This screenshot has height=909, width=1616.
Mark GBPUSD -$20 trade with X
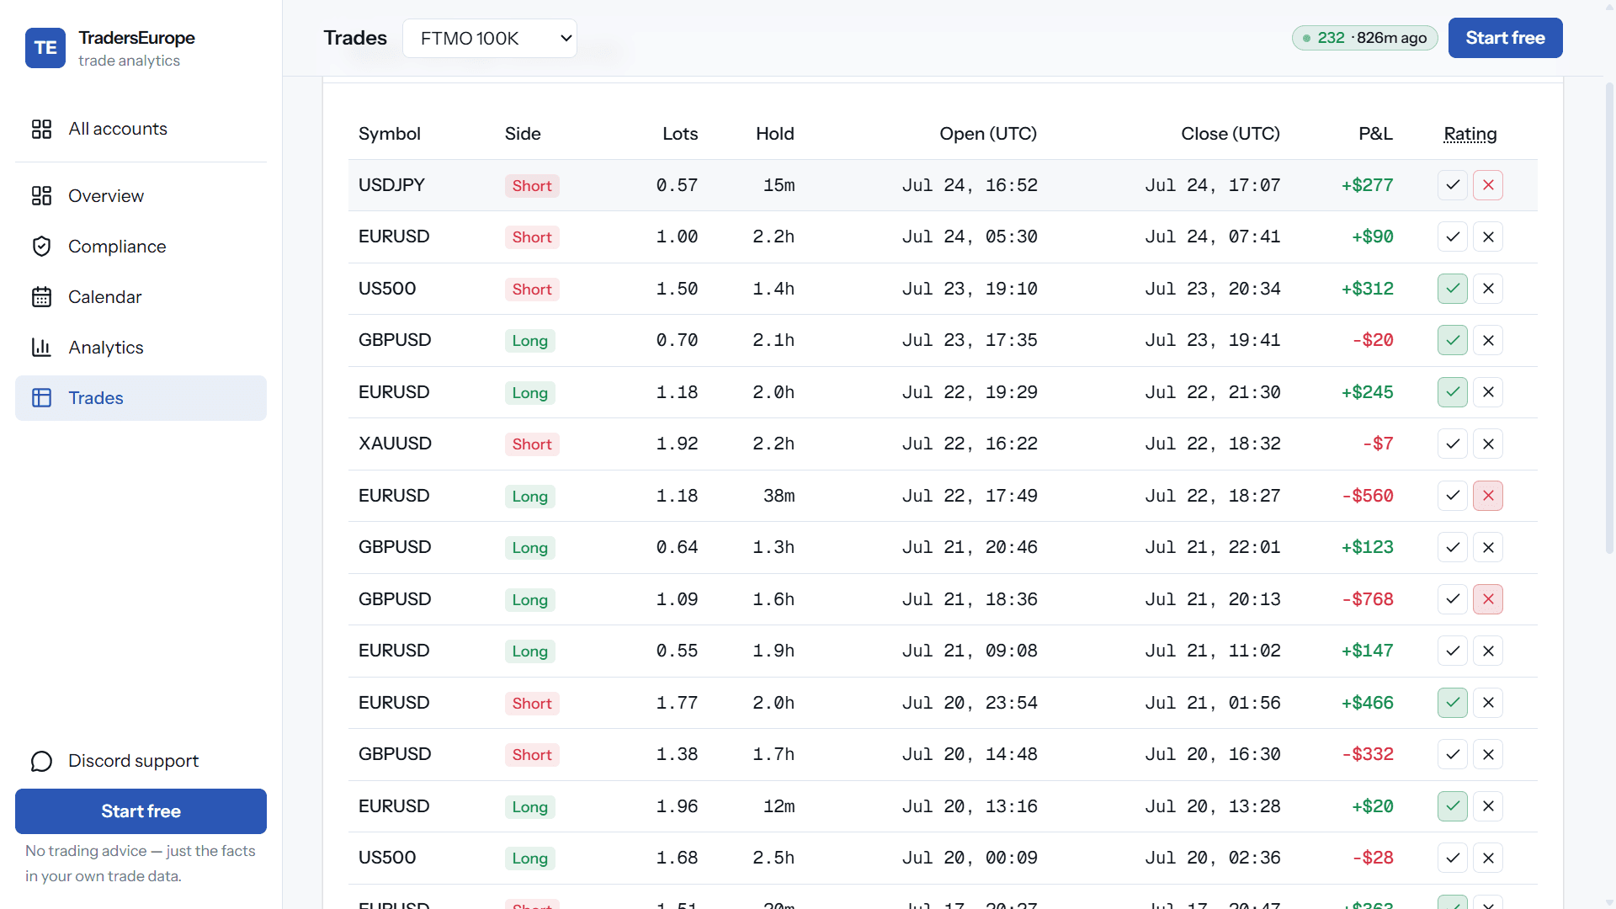[x=1488, y=340]
